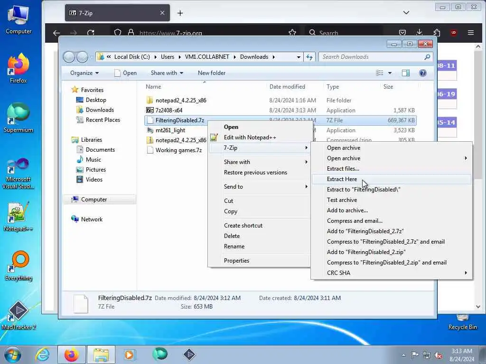486x364 pixels.
Task: Select Desktop under Favorites
Action: (x=96, y=100)
